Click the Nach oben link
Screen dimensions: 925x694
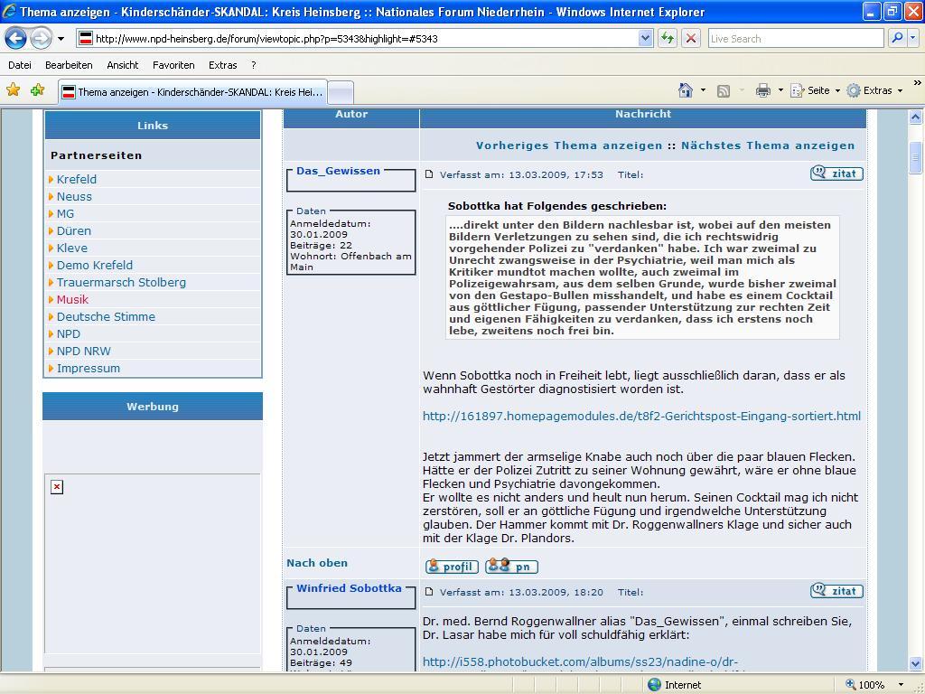[x=317, y=563]
